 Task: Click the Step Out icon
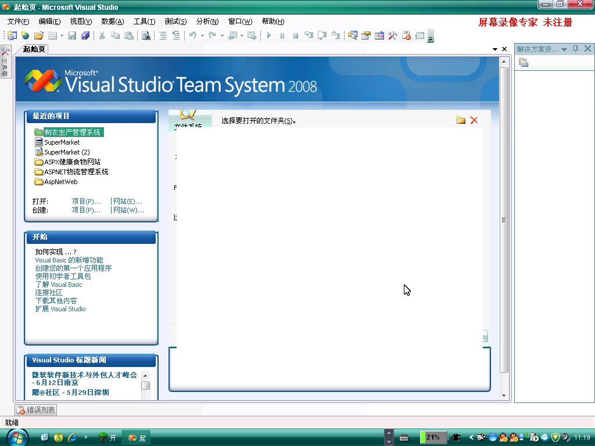(x=335, y=35)
